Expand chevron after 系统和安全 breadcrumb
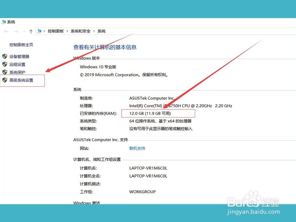This screenshot has width=296, height=222. [x=94, y=31]
